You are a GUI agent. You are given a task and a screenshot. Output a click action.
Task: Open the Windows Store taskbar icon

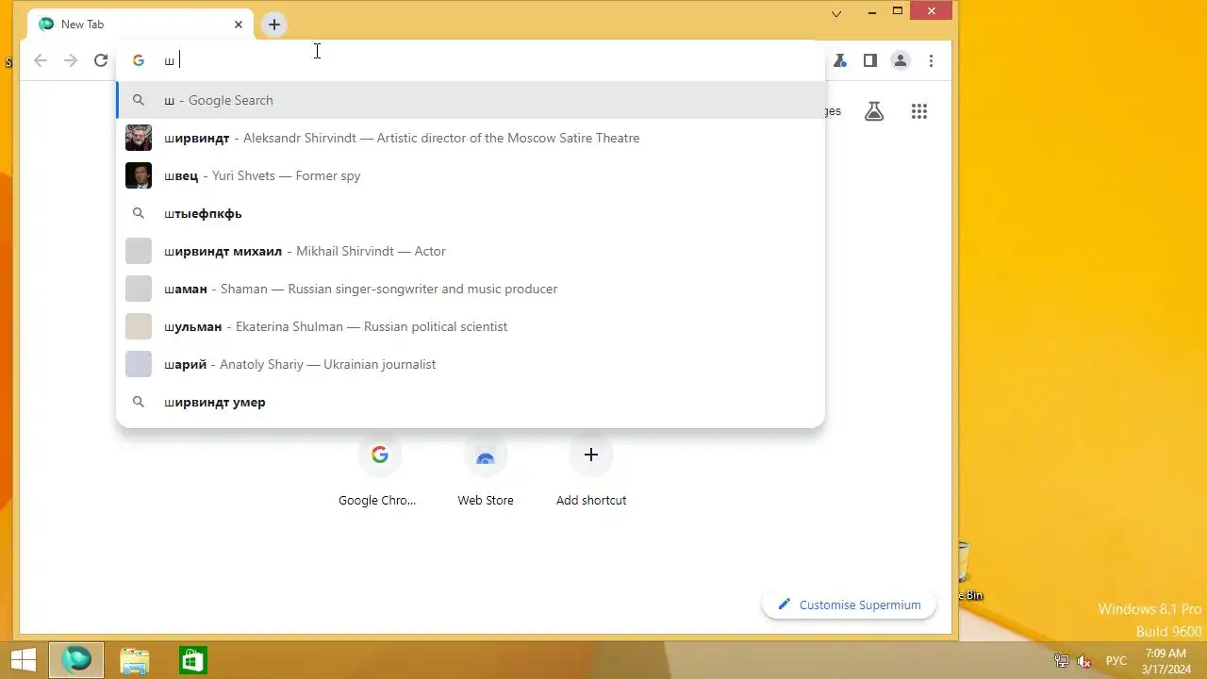coord(193,660)
